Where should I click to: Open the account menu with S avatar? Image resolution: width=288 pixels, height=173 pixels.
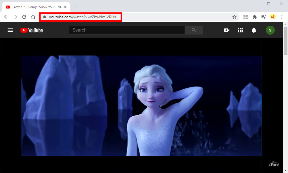270,30
